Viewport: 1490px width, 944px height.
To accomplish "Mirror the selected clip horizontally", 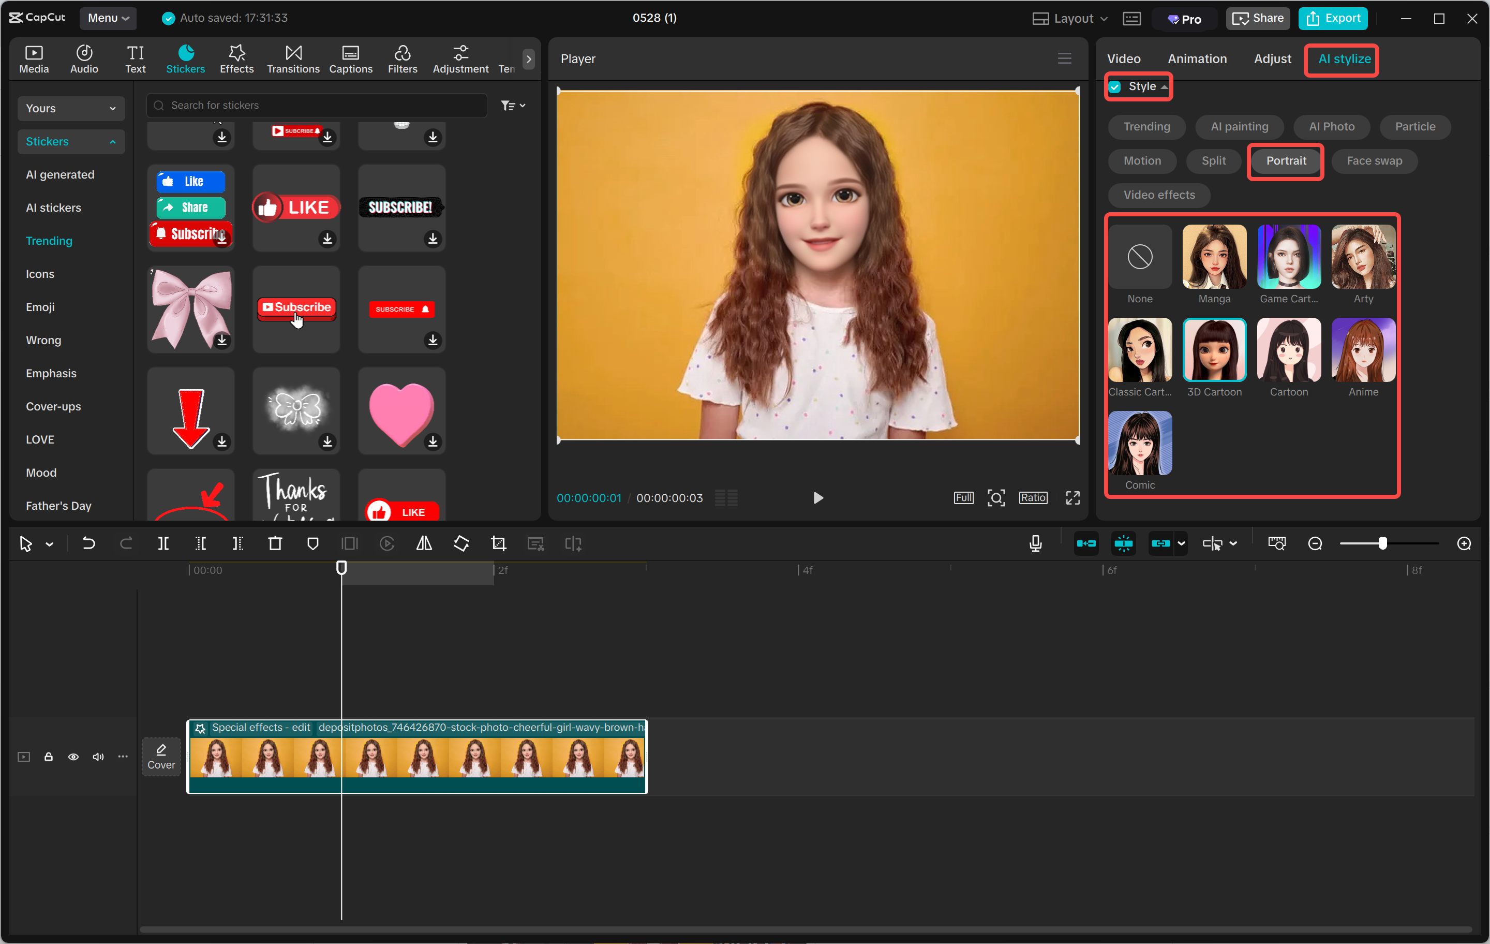I will (424, 543).
